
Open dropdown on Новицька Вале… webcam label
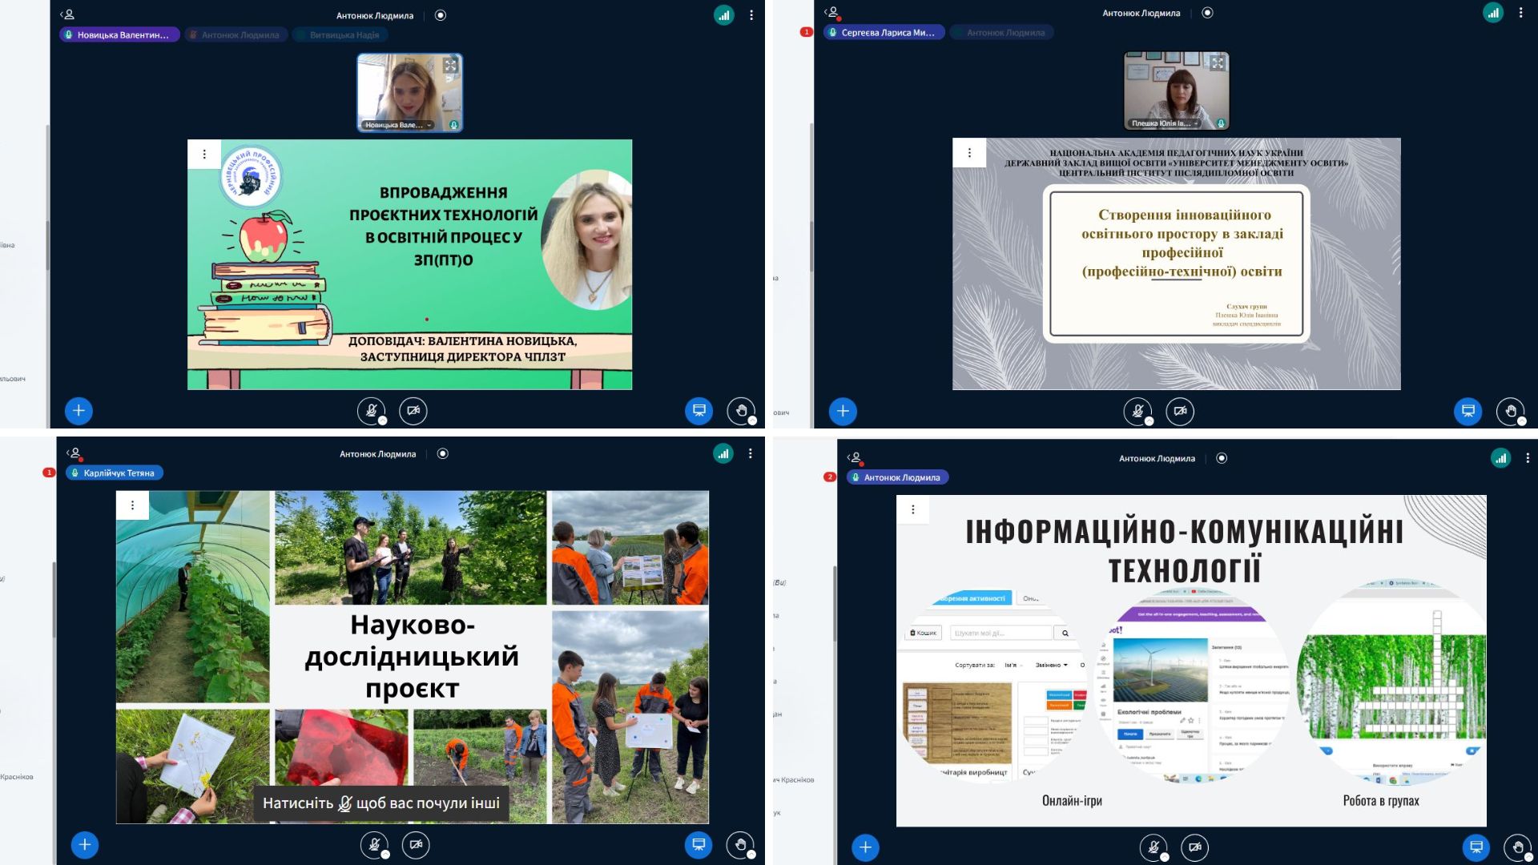pyautogui.click(x=429, y=125)
